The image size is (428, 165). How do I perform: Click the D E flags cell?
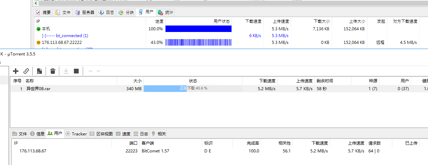[208, 151]
